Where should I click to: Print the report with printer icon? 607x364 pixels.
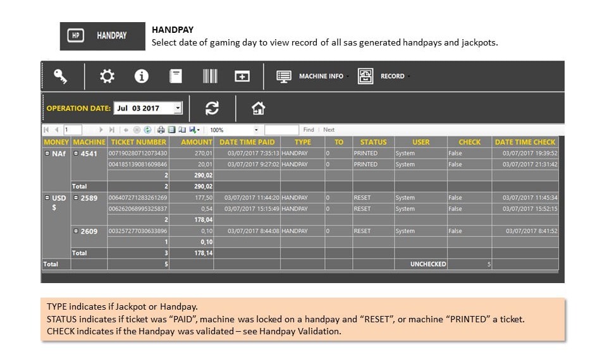161,130
